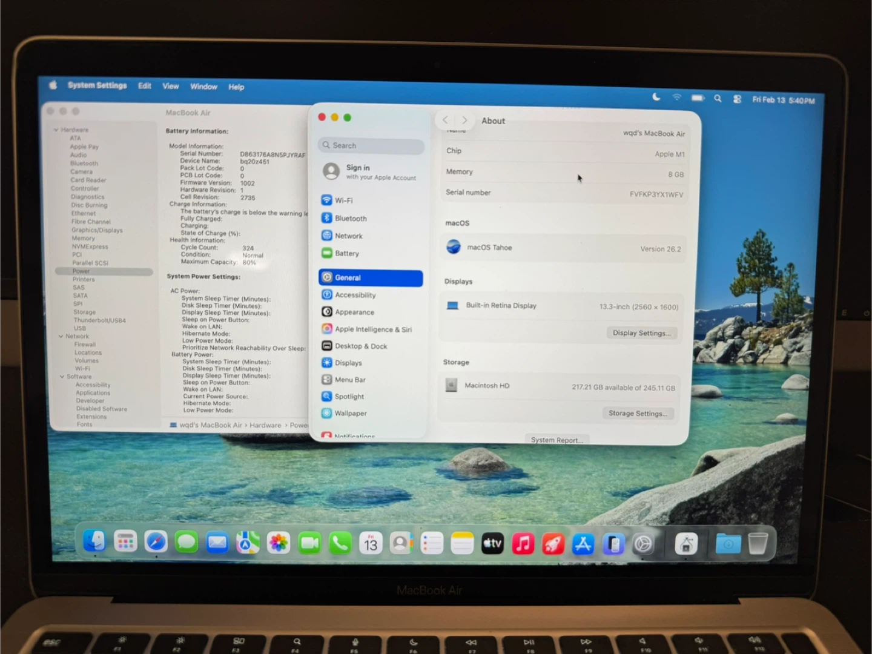
Task: Open Control Center in menu bar
Action: 737,99
